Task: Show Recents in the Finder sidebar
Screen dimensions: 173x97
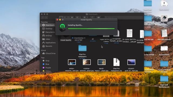Action: (x=49, y=46)
